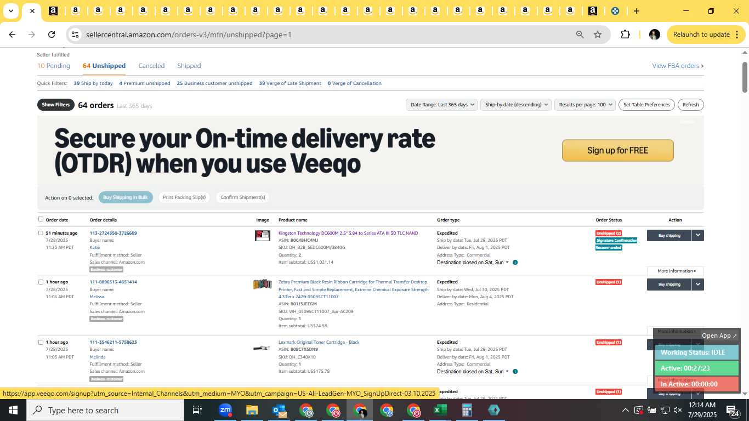Select order 111-3546211-5758623 checkbox

(x=41, y=342)
